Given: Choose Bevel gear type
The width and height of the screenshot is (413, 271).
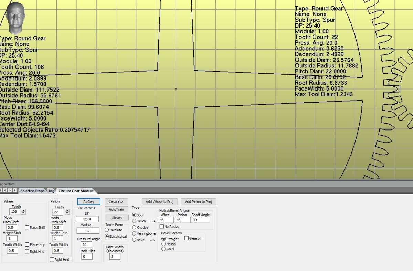Looking at the screenshot, I should pos(134,240).
